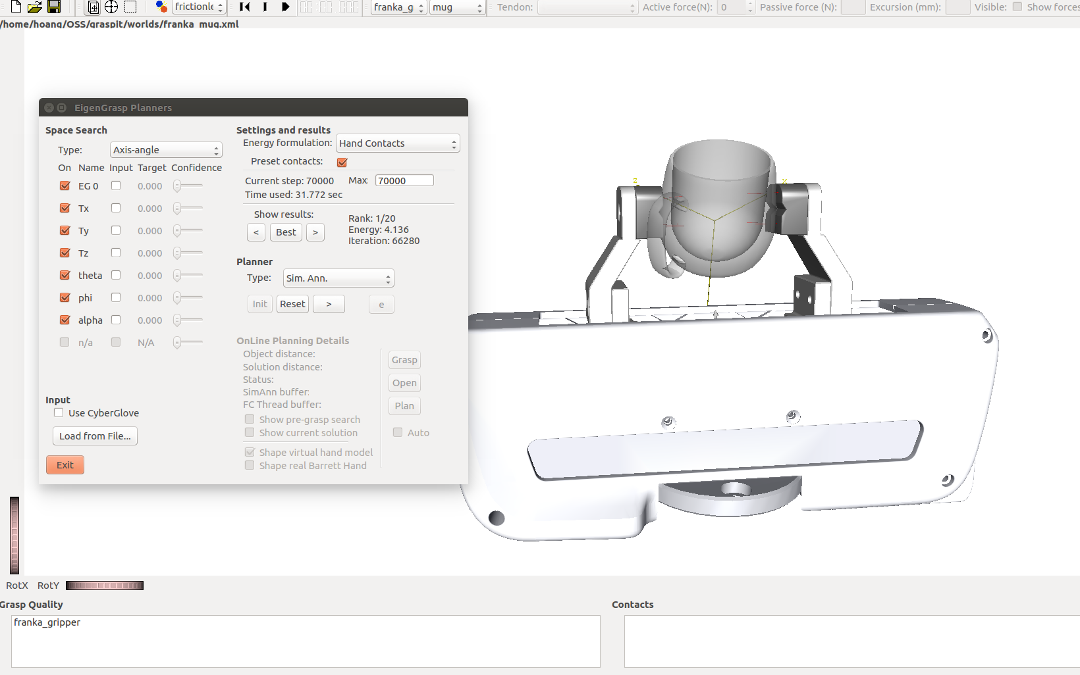Select the rotate tool (crosshair circle icon)
Screen dimensions: 1080x675
pyautogui.click(x=111, y=7)
